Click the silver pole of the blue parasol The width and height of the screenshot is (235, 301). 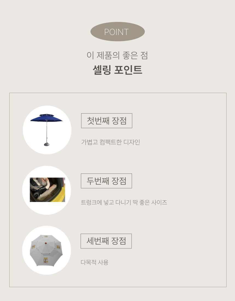click(x=46, y=132)
